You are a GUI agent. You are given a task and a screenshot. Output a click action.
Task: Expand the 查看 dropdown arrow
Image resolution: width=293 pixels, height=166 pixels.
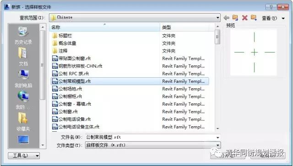coord(283,18)
